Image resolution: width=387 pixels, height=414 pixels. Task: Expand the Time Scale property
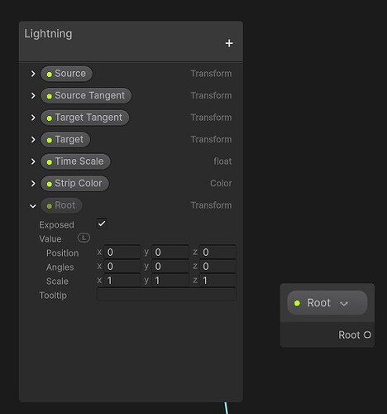[x=33, y=161]
